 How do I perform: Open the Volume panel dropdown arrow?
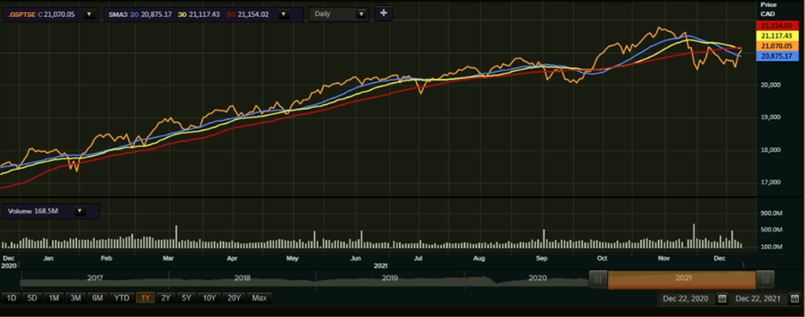(x=80, y=211)
